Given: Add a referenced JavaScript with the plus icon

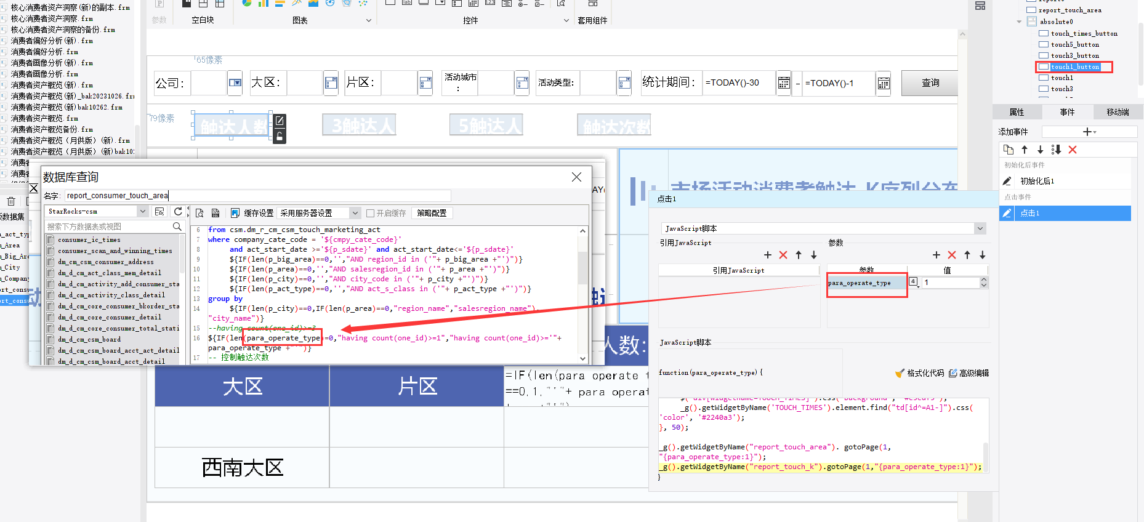Looking at the screenshot, I should tap(768, 255).
